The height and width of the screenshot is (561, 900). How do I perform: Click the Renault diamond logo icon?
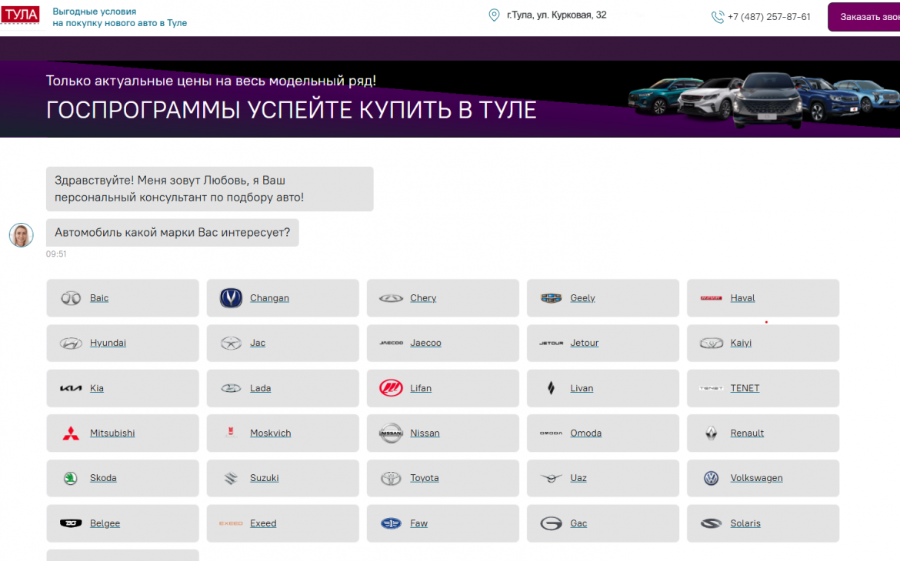tap(712, 433)
